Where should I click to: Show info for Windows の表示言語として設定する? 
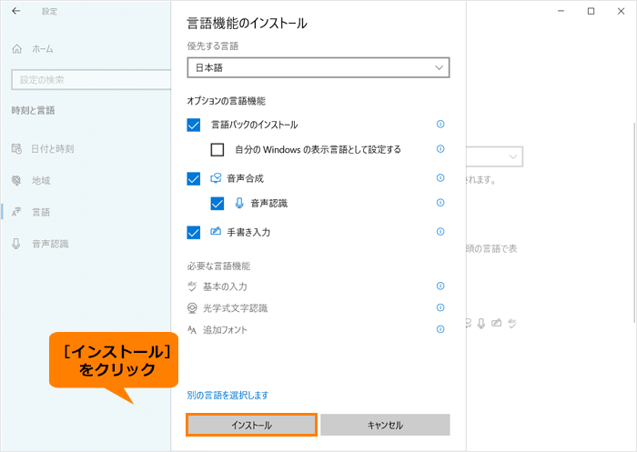[440, 148]
